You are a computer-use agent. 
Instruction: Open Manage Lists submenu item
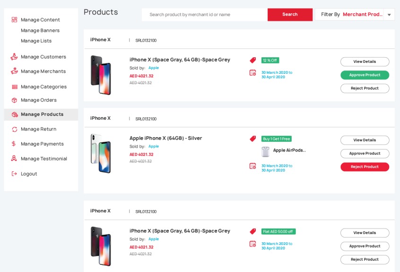click(x=36, y=41)
